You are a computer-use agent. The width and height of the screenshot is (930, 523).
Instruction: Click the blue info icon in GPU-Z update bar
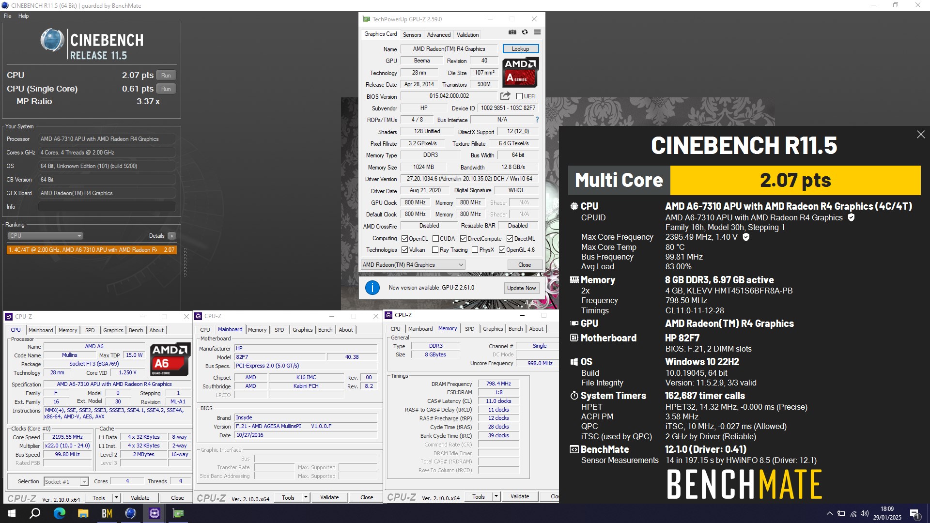click(x=372, y=288)
